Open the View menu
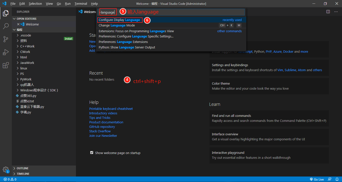The height and width of the screenshot is (182, 342). coord(49,3)
